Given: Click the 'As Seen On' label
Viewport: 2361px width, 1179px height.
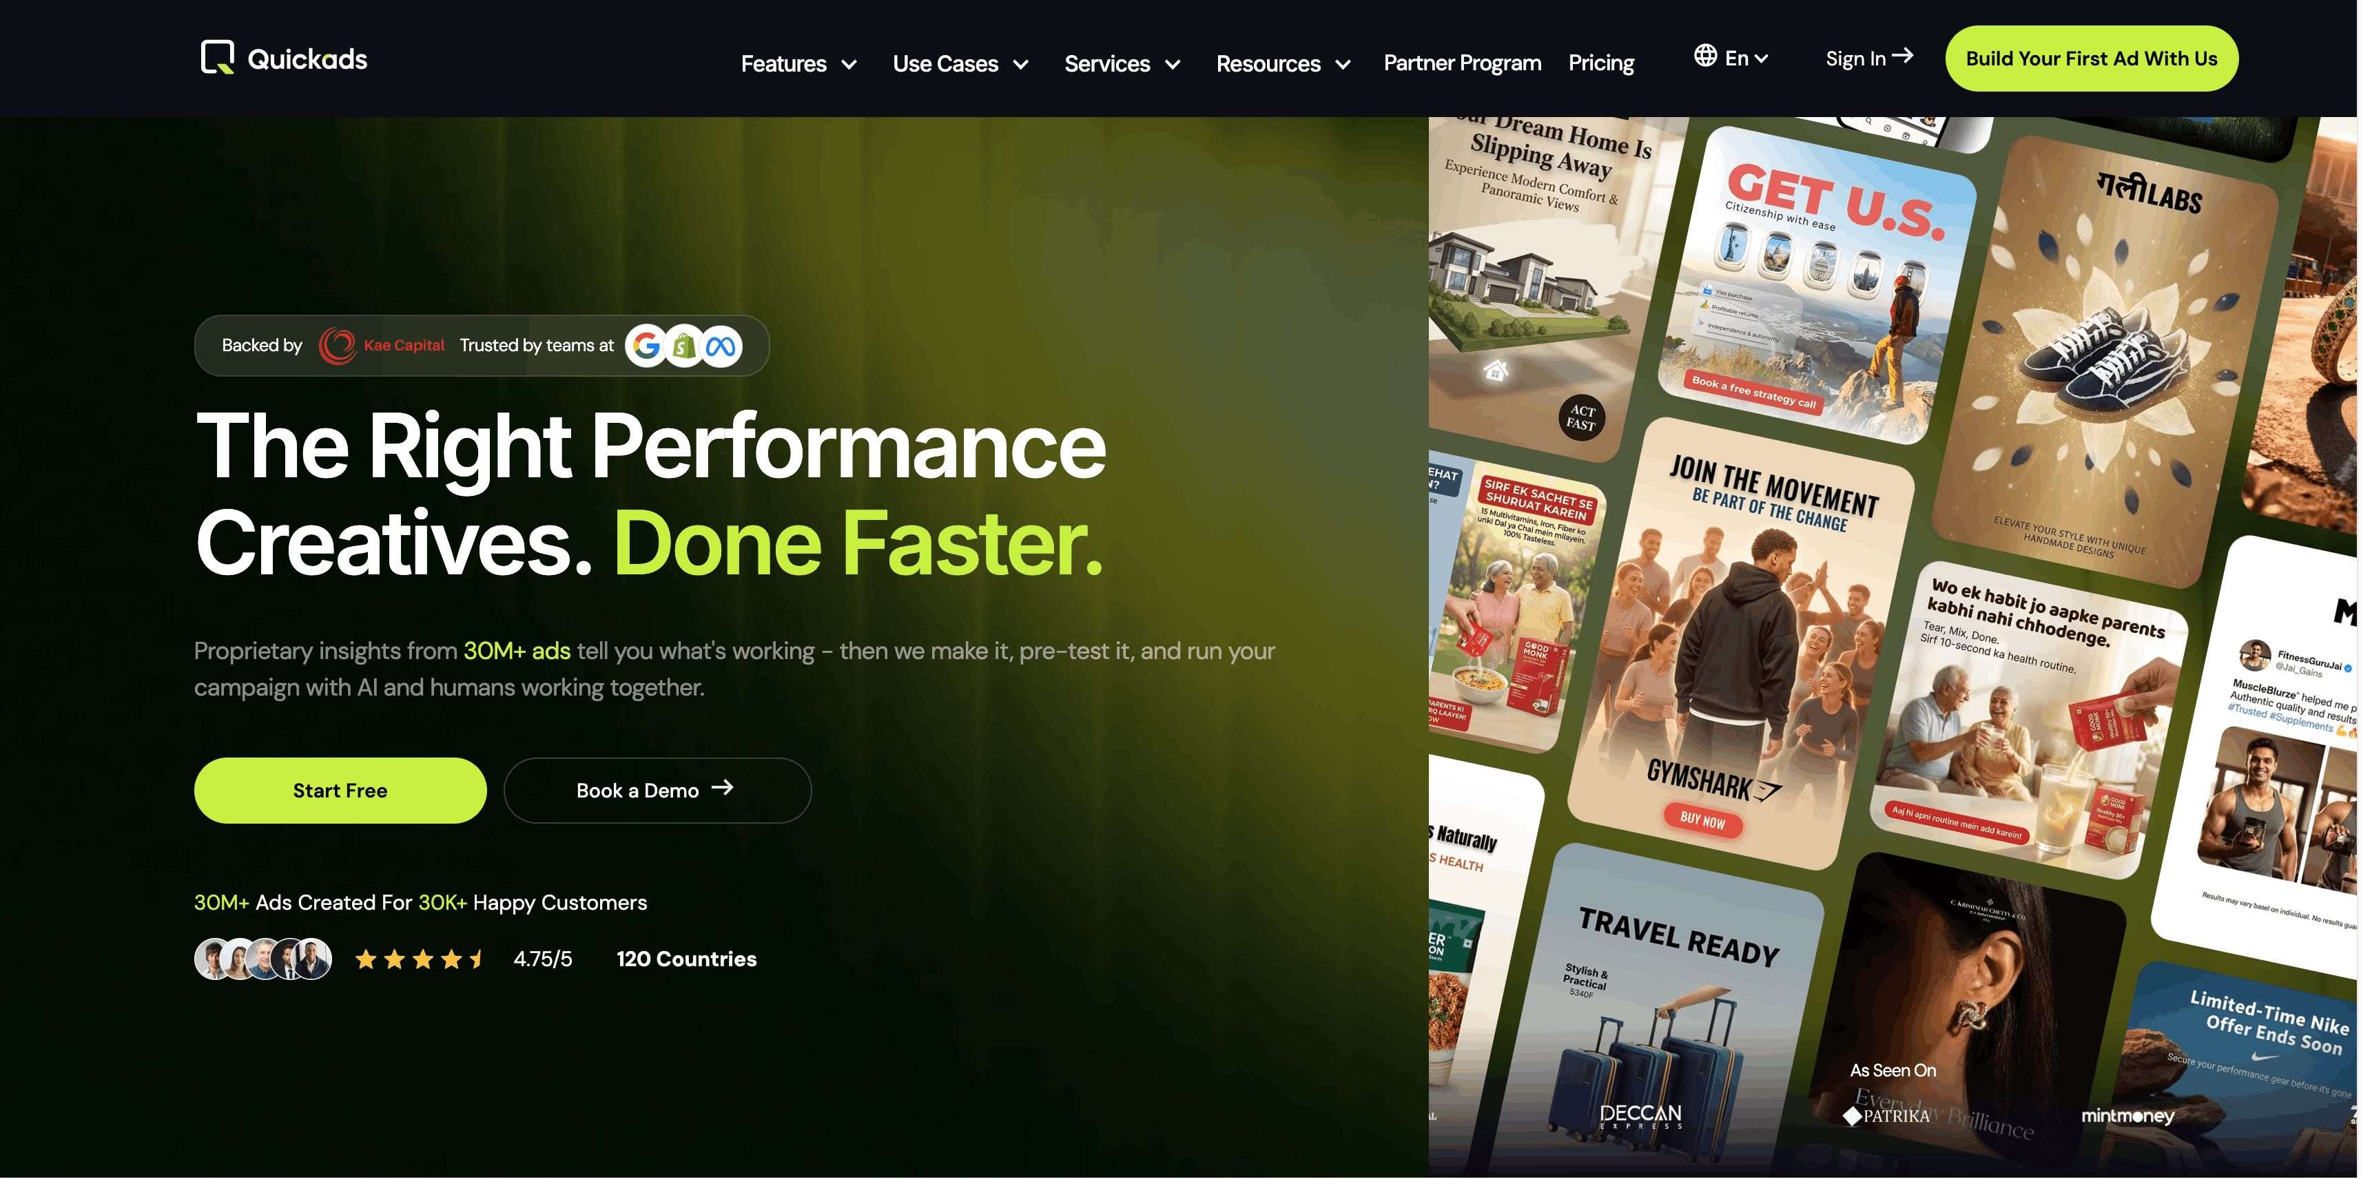Looking at the screenshot, I should tap(1893, 1070).
